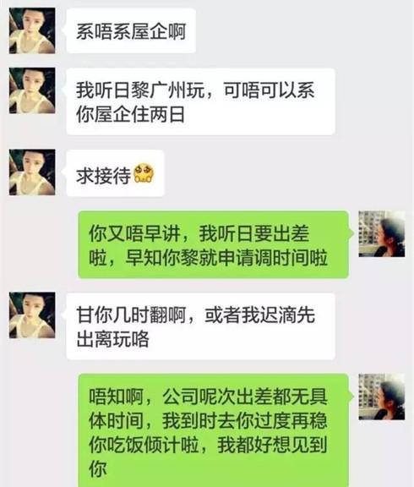Select the green '你又唔早讲' message bubble
414x487 pixels.
coord(214,244)
